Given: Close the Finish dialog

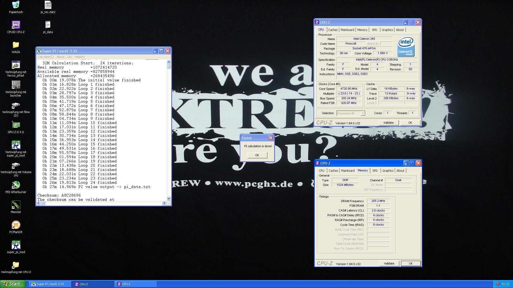Looking at the screenshot, I should 271,138.
